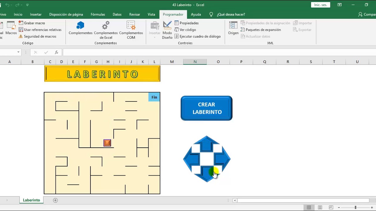Expand the Name Box dropdown
Screen dimensions: 376x211
pos(18,52)
